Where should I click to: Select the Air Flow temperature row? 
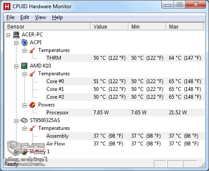pos(125,144)
